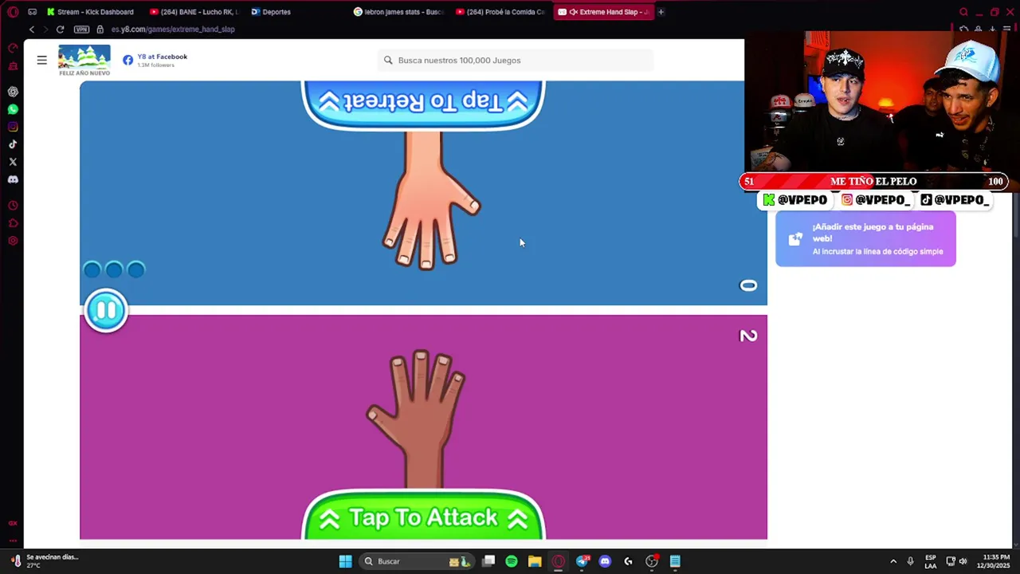Open ChatGPT in the sidebar
The width and height of the screenshot is (1020, 574).
pyautogui.click(x=13, y=92)
